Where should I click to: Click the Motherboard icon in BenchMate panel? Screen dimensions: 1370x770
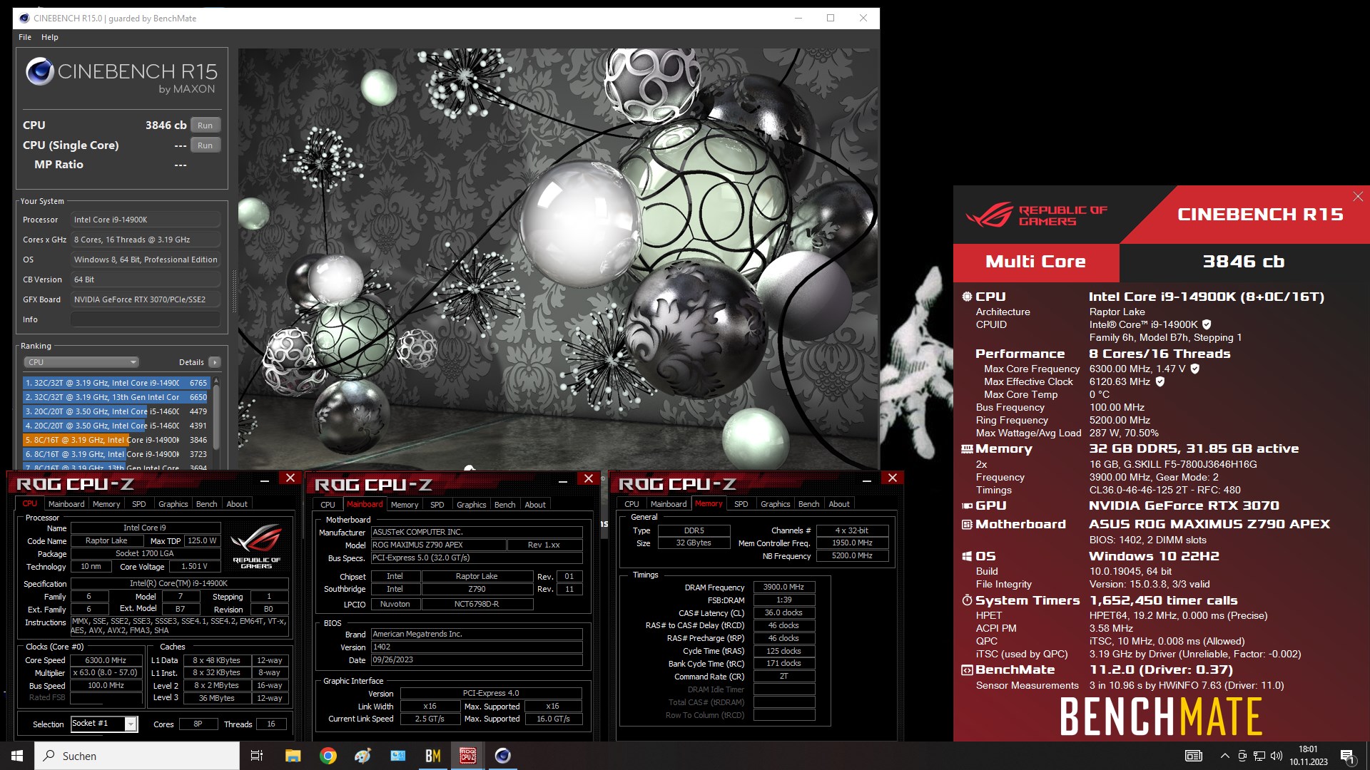[967, 525]
